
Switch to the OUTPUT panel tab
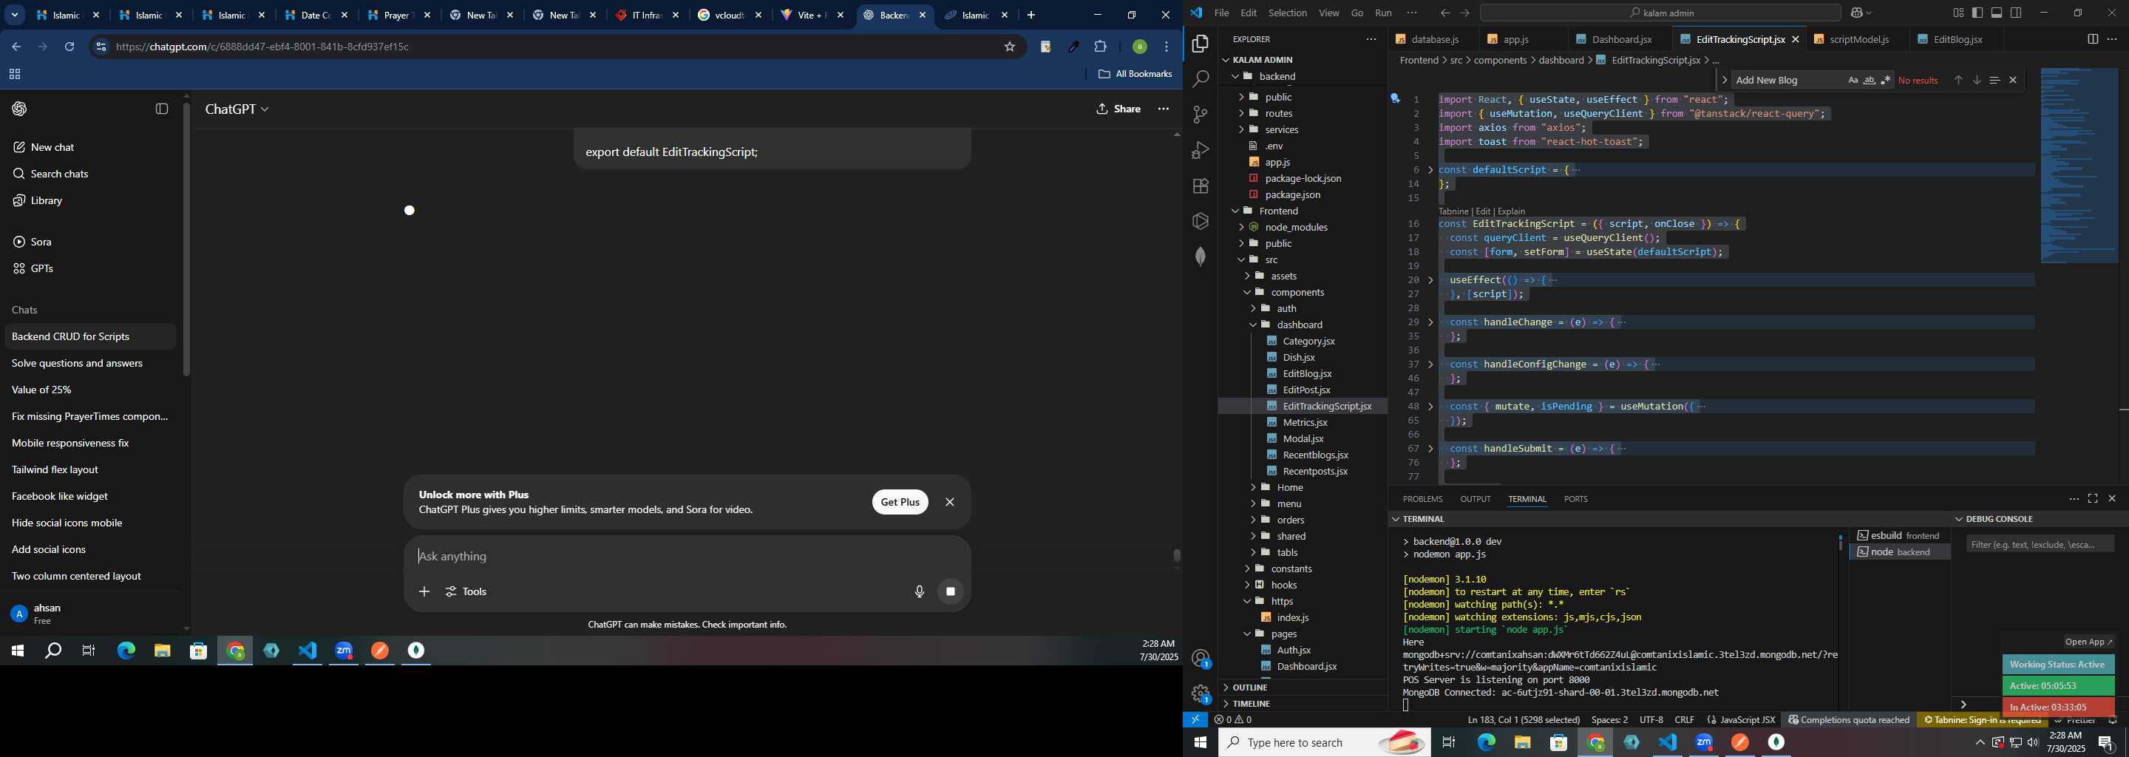pos(1475,499)
